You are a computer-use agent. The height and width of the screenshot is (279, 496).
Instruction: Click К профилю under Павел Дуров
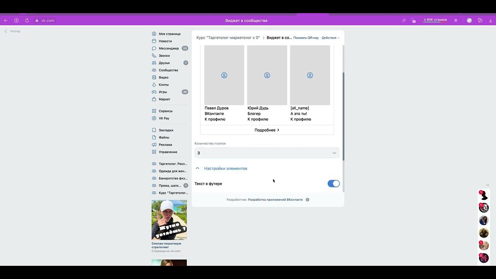(215, 119)
